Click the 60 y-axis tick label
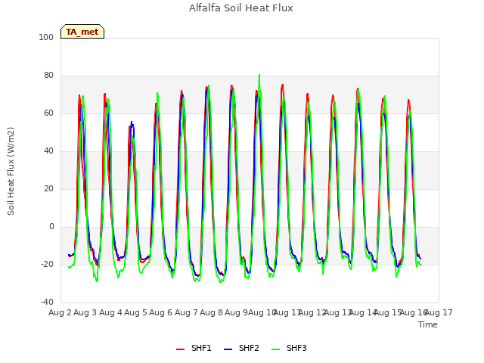 (x=48, y=113)
